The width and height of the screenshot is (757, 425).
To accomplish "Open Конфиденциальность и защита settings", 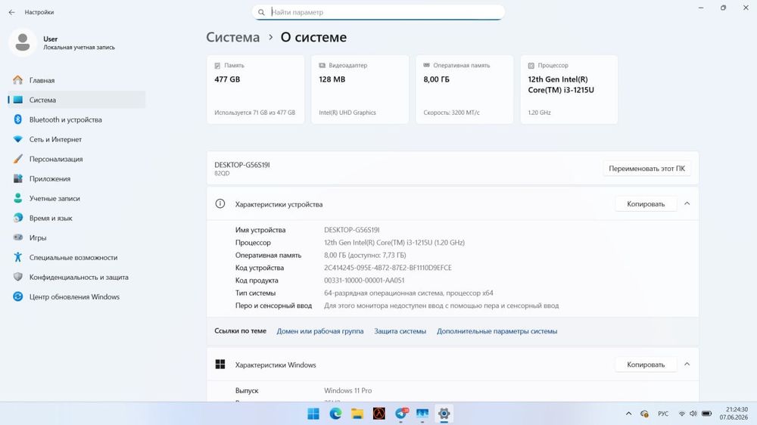I will (x=76, y=278).
